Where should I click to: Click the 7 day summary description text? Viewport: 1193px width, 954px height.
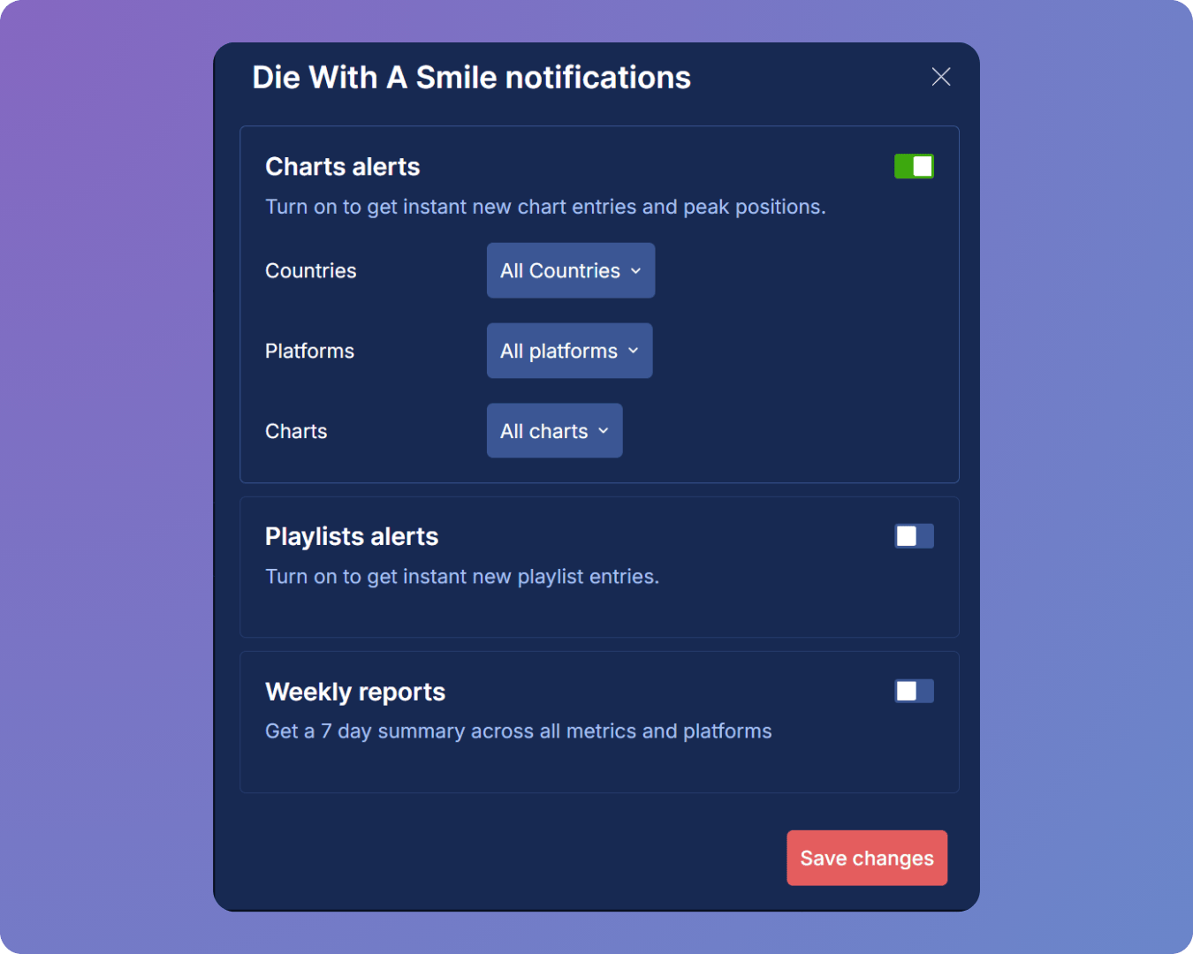pos(518,731)
